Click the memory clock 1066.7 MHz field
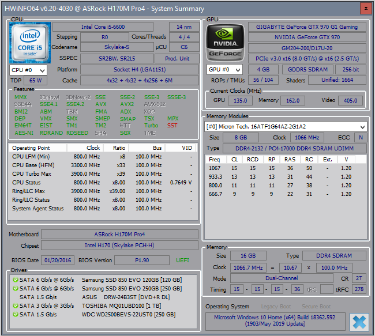375x336 pixels. [x=248, y=267]
